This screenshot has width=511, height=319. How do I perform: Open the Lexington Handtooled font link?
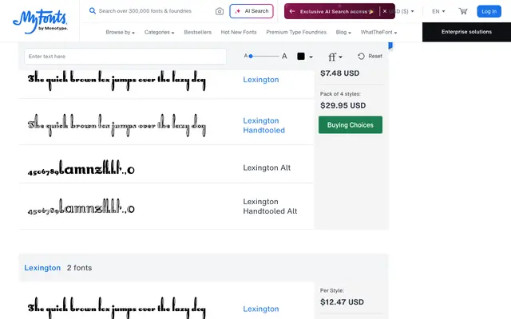[263, 125]
